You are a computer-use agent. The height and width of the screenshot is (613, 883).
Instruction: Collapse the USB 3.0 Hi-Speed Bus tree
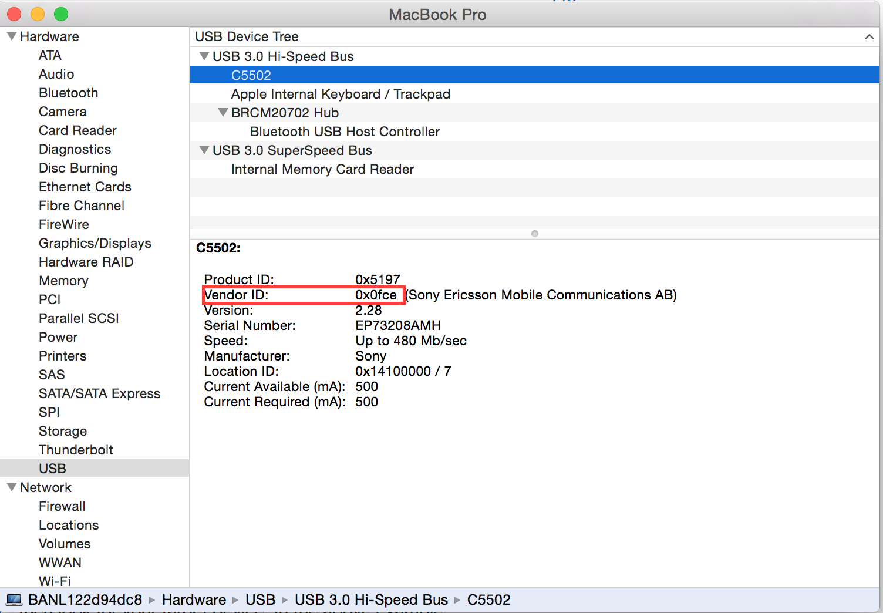pyautogui.click(x=204, y=56)
